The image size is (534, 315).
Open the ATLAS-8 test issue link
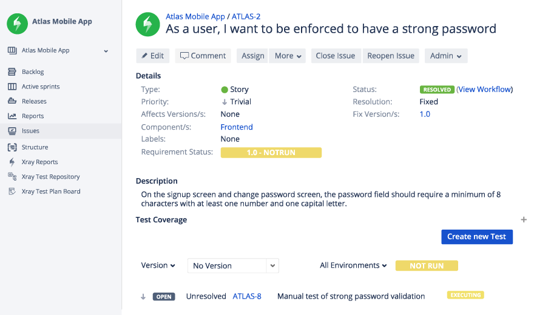247,296
